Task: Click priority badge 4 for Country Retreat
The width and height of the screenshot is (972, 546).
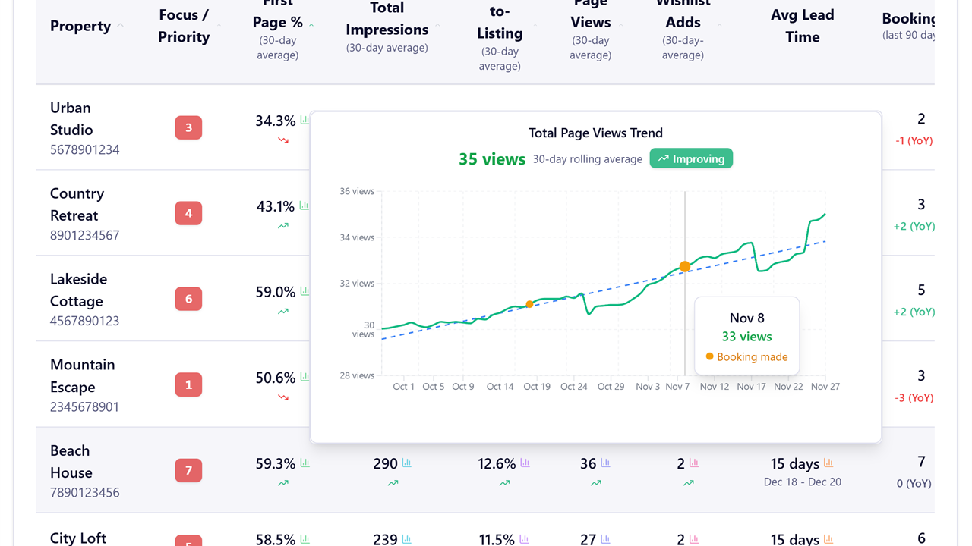Action: coord(188,213)
